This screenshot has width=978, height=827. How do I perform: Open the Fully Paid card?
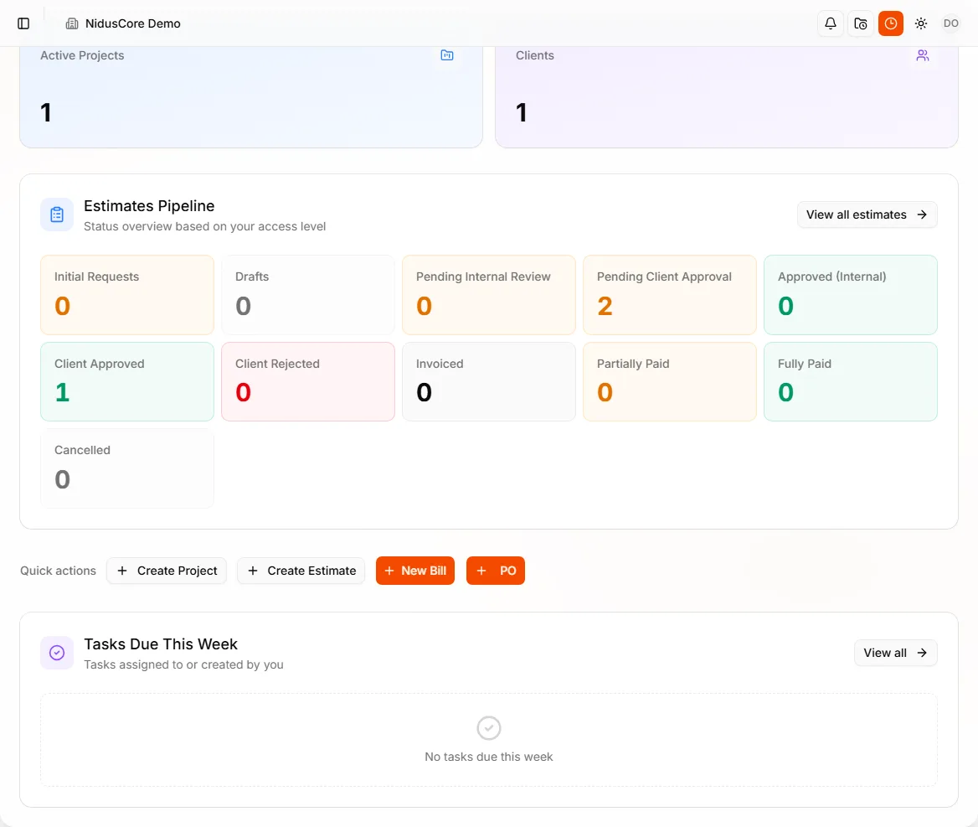851,381
